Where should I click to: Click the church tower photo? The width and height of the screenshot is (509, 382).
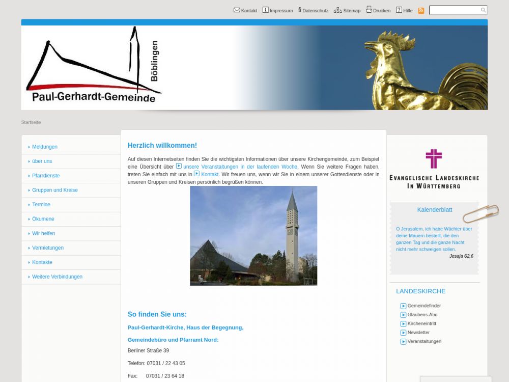click(253, 235)
